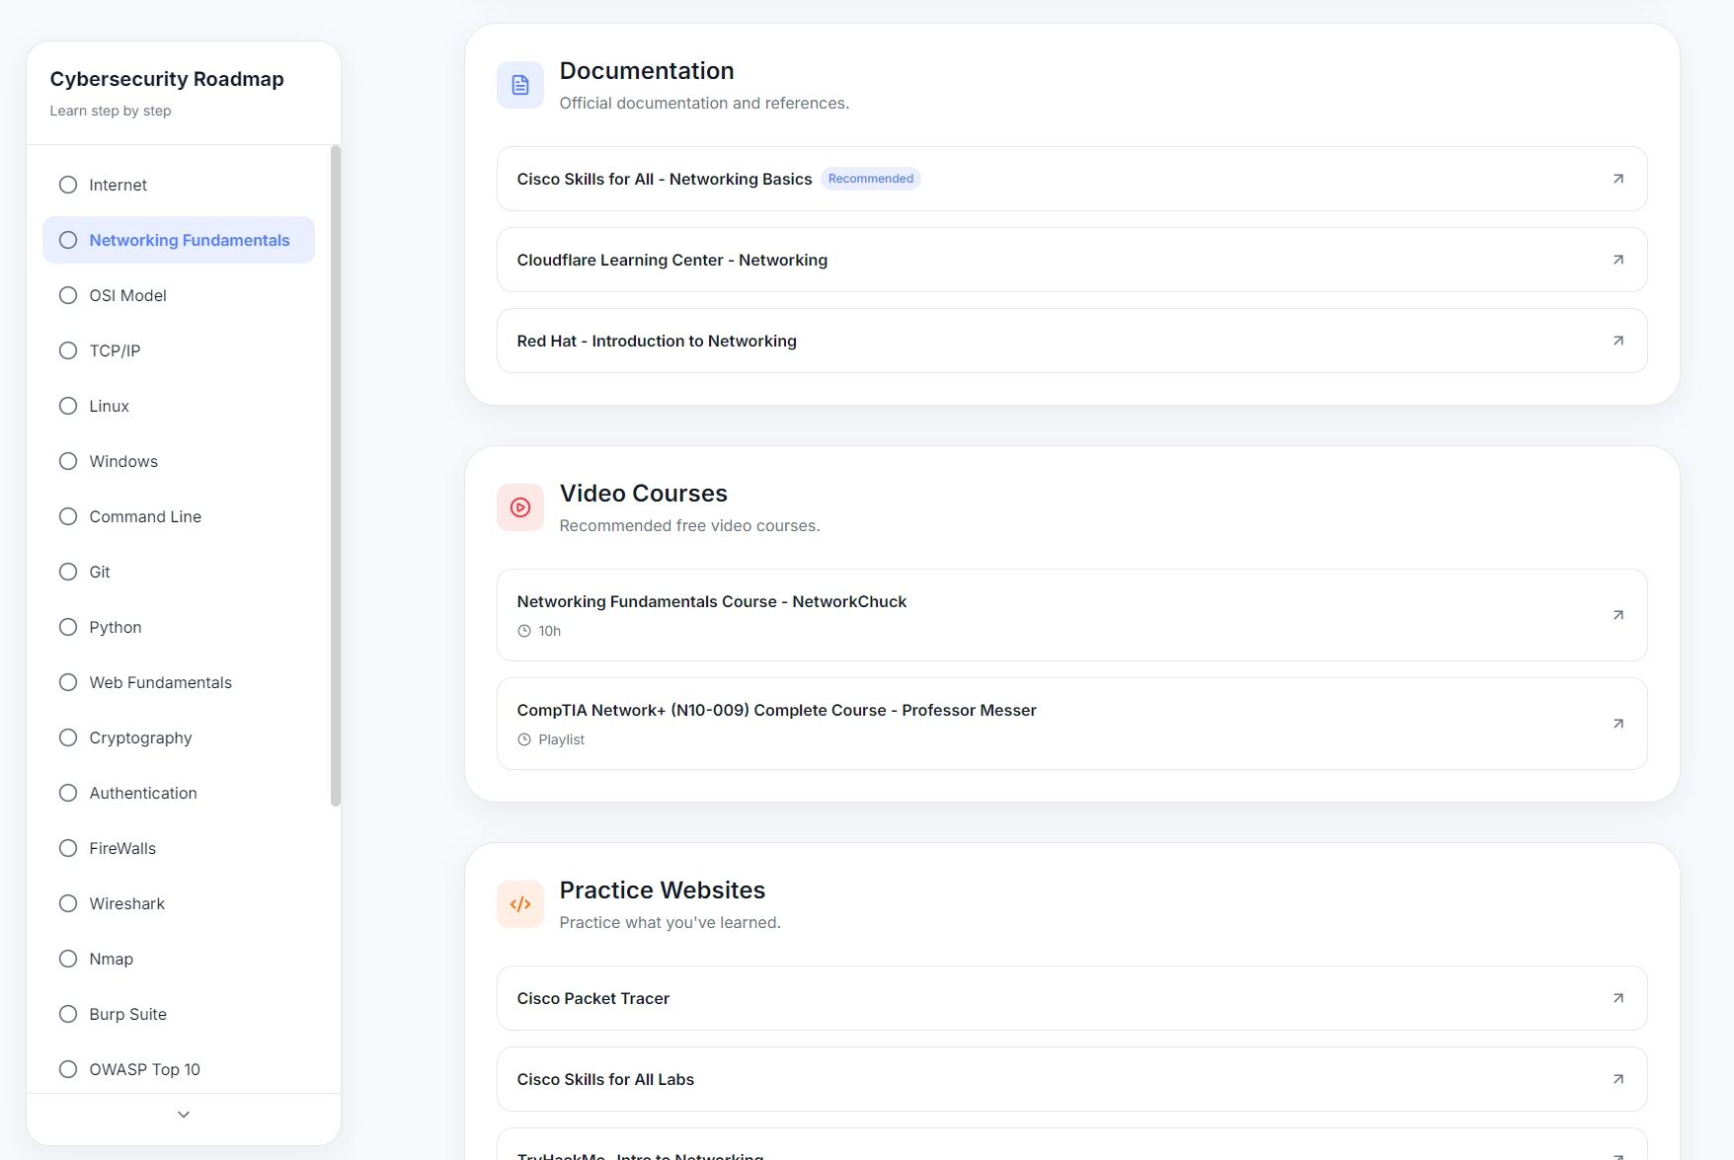Select Authentication in the roadmap
The height and width of the screenshot is (1160, 1734).
click(x=179, y=793)
